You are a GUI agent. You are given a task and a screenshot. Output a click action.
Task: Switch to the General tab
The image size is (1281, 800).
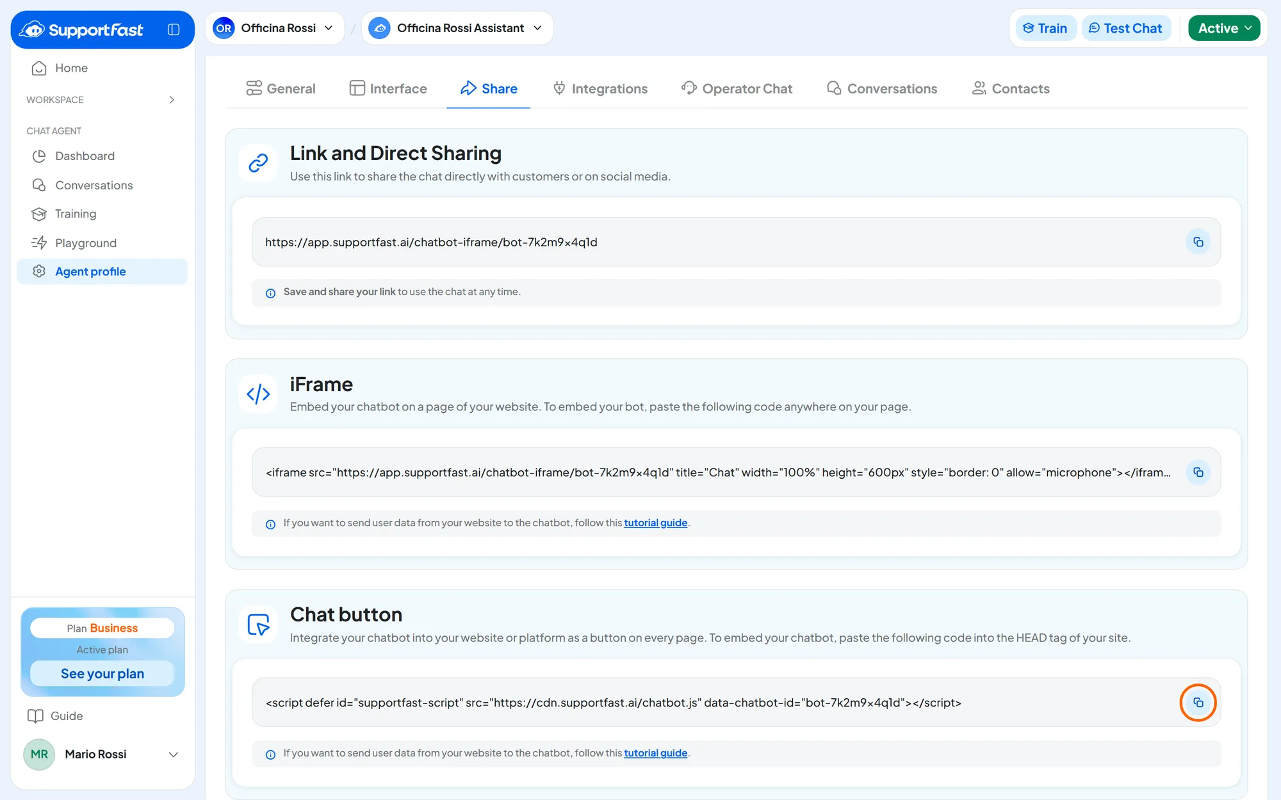(x=281, y=88)
